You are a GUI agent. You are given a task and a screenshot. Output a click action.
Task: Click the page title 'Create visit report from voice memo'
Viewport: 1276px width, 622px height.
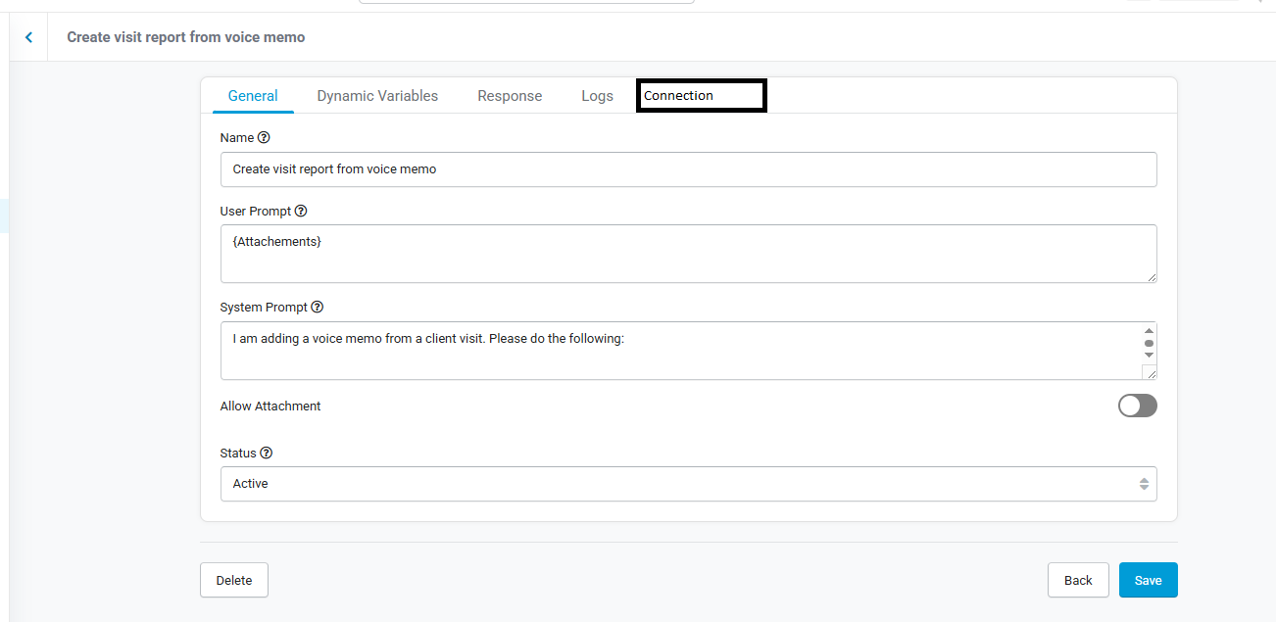pyautogui.click(x=186, y=37)
